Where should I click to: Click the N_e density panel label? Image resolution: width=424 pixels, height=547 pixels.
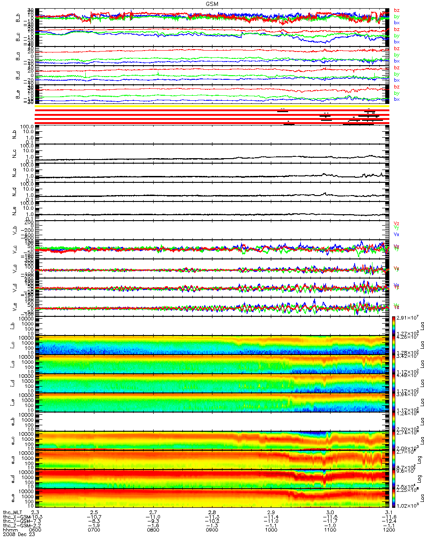tap(13, 211)
